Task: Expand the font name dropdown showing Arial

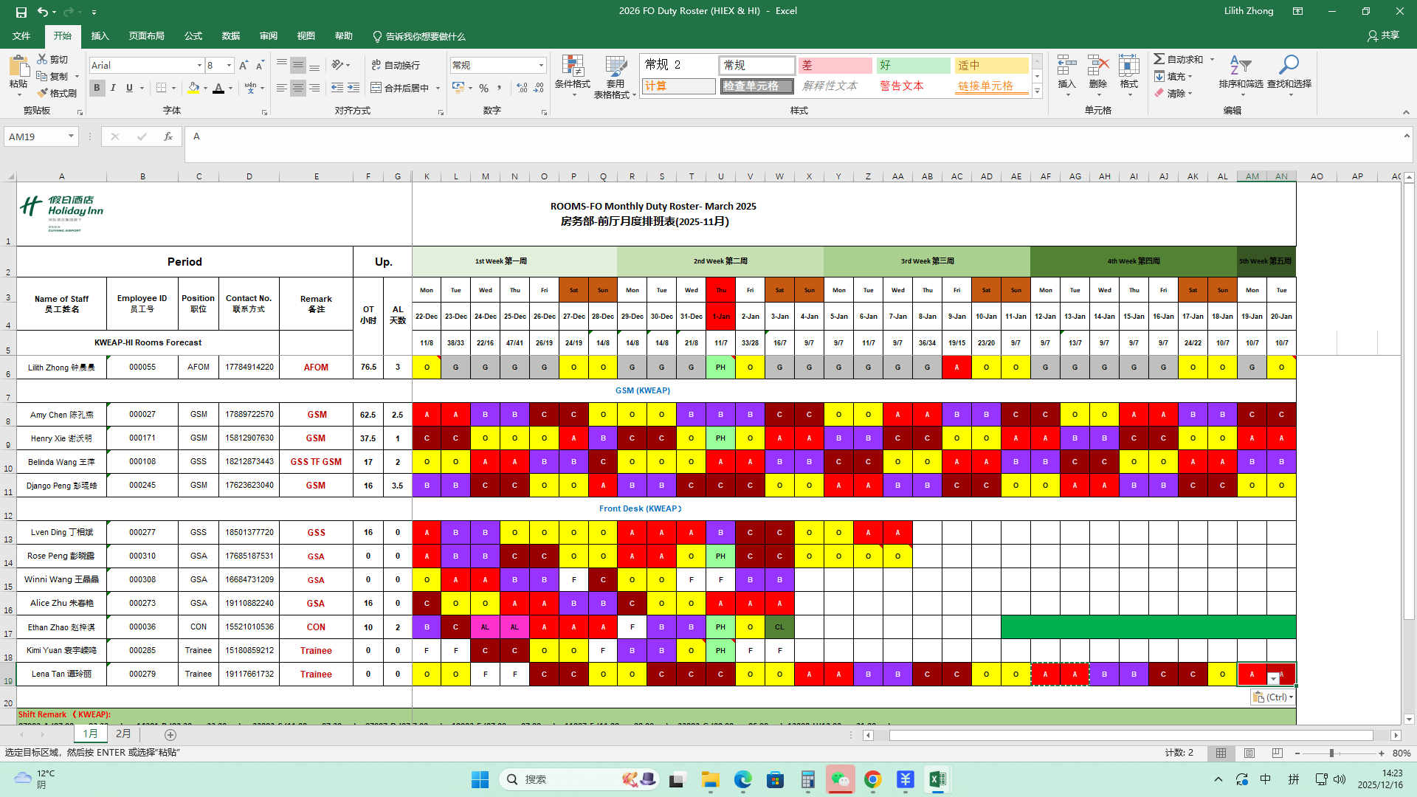Action: point(199,66)
